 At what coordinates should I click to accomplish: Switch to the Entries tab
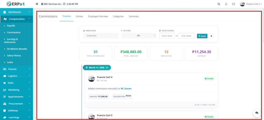79,16
